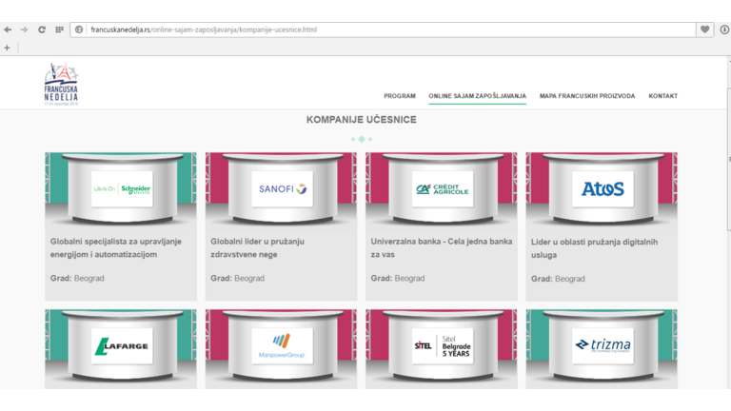This screenshot has height=411, width=731.
Task: Reload the page with the refresh icon
Action: tap(42, 29)
